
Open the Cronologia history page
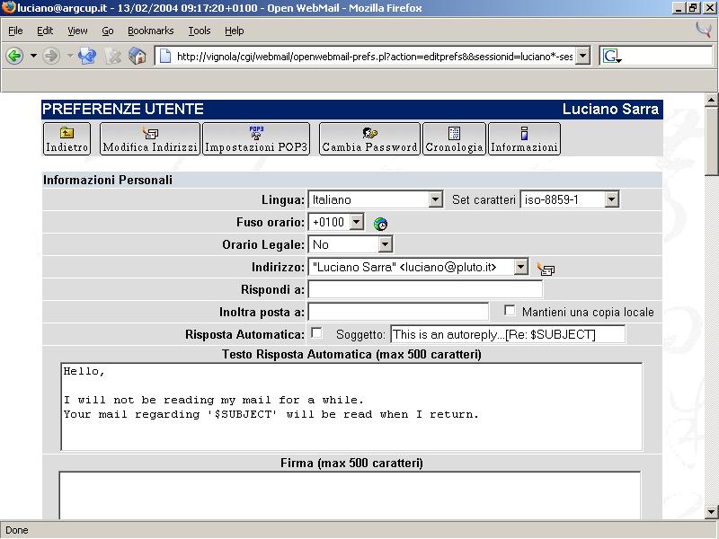[x=454, y=139]
